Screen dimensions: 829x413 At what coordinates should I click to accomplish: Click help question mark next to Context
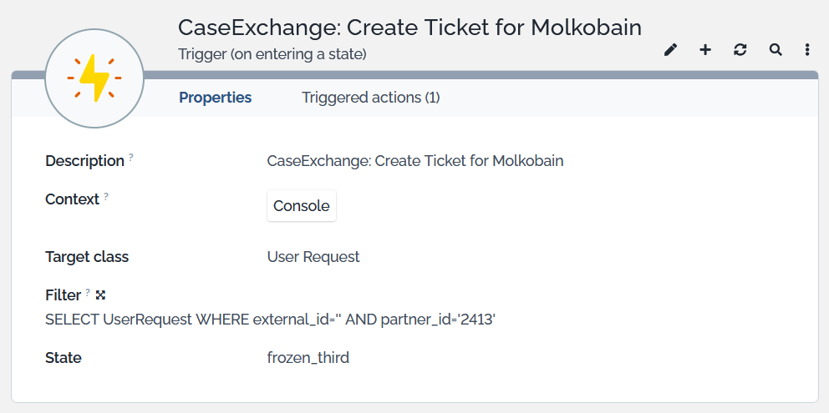(106, 196)
